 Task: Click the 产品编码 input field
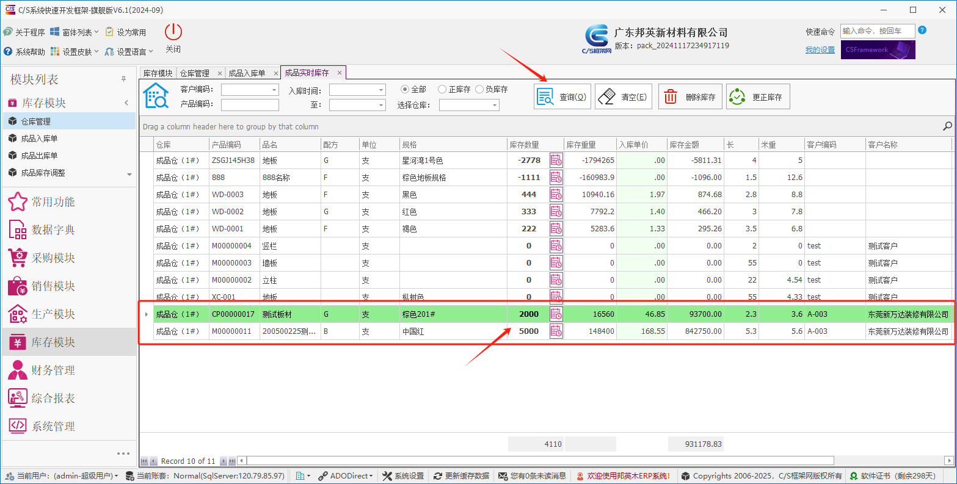coord(250,105)
